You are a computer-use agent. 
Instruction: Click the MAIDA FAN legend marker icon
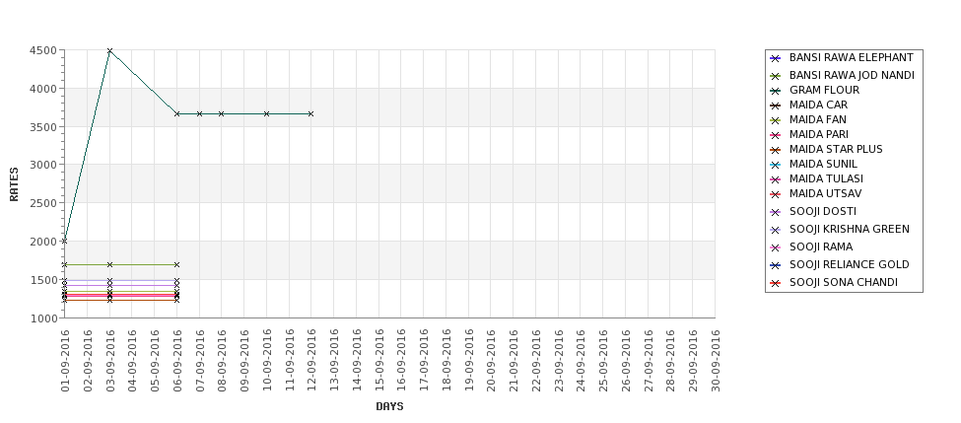coord(776,120)
